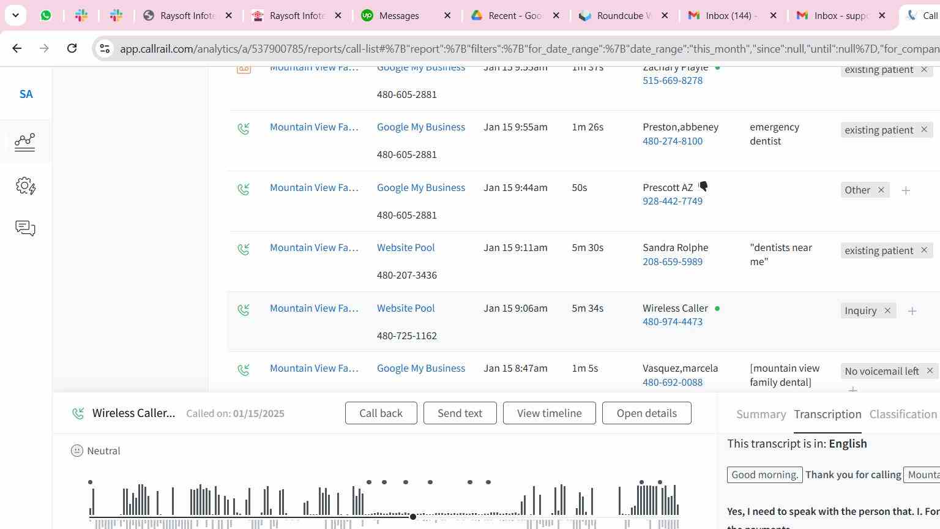Image resolution: width=940 pixels, height=529 pixels.
Task: Add a tag to Wireless Caller call
Action: click(x=912, y=311)
